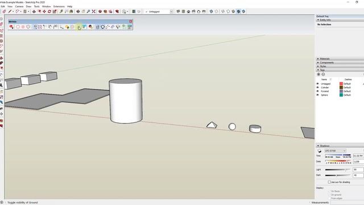Click the Dashes column header
The image size is (364, 205).
point(348,80)
